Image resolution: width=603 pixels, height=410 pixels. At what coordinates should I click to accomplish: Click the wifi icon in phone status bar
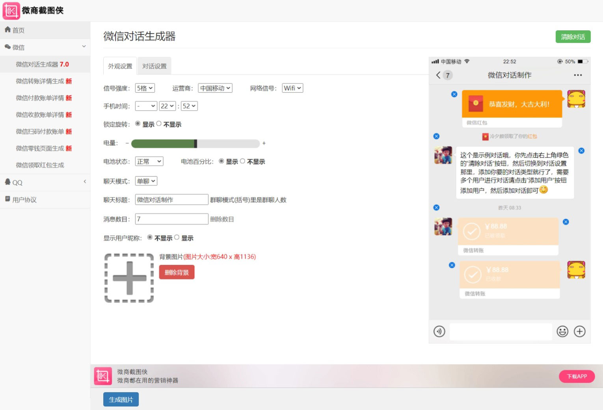coord(467,61)
